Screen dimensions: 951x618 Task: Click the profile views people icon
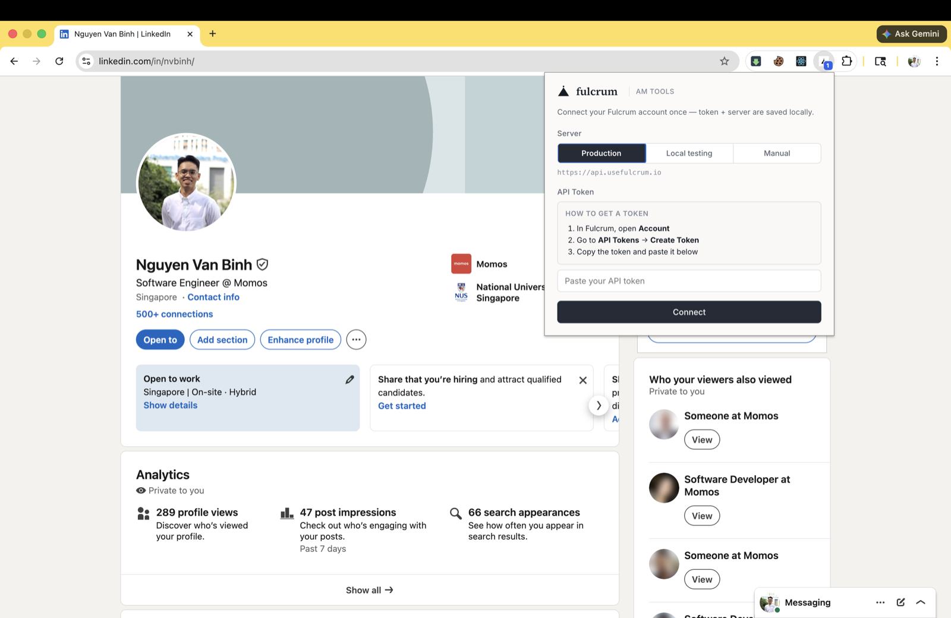coord(143,513)
